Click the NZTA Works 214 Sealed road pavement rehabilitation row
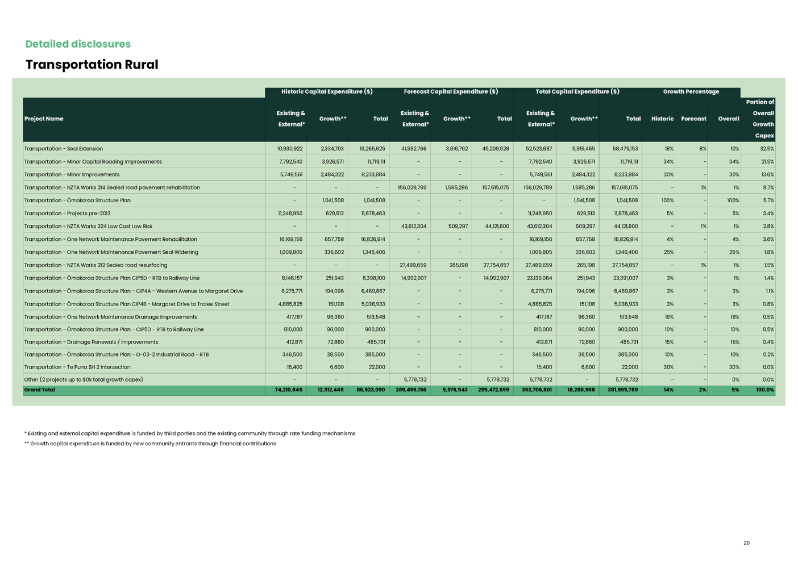 (112, 187)
